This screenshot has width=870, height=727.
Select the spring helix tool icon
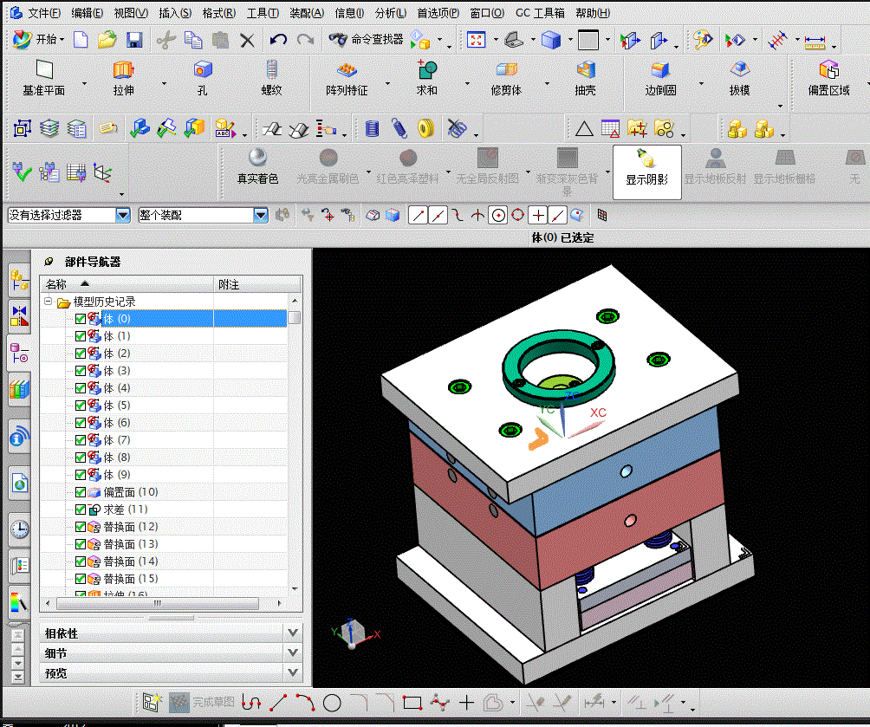point(399,129)
